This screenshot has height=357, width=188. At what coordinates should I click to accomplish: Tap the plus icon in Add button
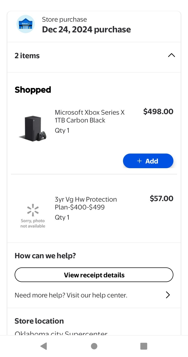click(x=139, y=161)
